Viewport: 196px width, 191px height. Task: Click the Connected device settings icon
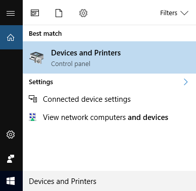click(33, 99)
